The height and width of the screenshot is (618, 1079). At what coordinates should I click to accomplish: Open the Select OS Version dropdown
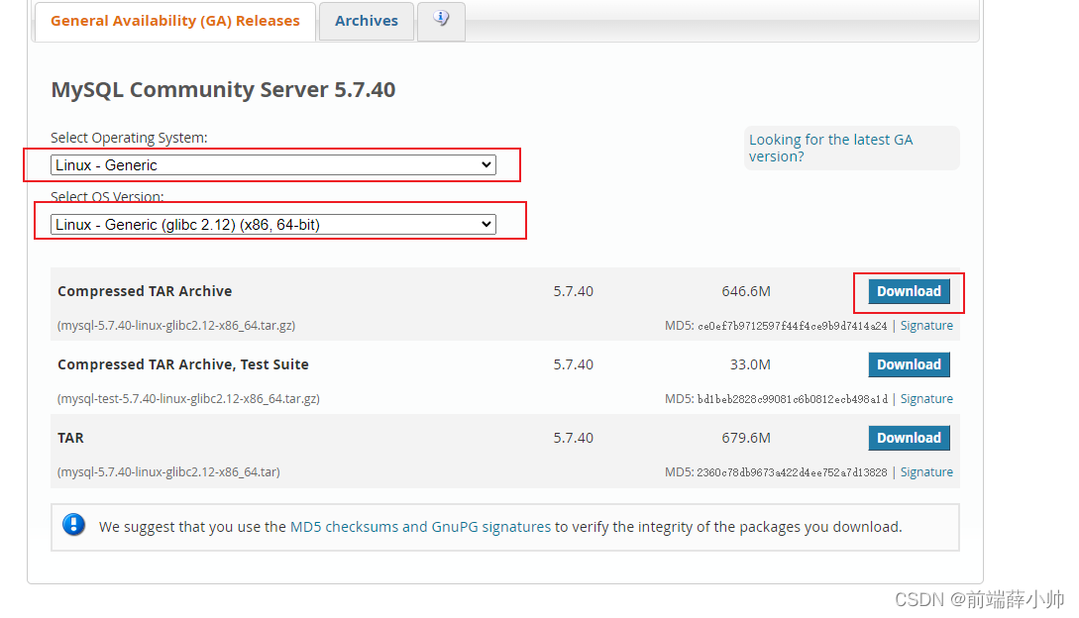click(273, 225)
